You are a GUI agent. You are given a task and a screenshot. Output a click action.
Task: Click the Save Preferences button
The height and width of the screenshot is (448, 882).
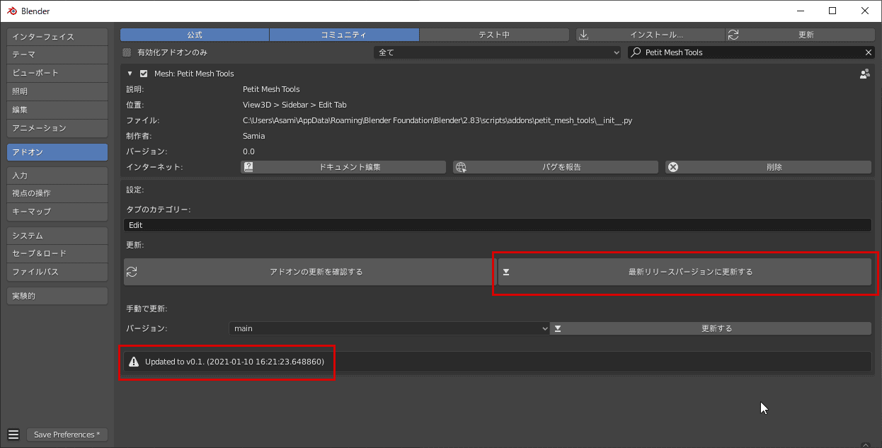click(x=67, y=435)
